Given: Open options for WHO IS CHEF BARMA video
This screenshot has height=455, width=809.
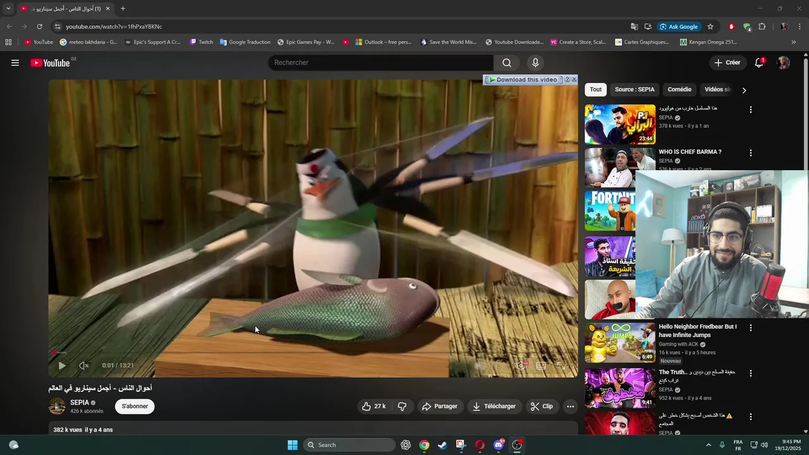Looking at the screenshot, I should point(751,154).
